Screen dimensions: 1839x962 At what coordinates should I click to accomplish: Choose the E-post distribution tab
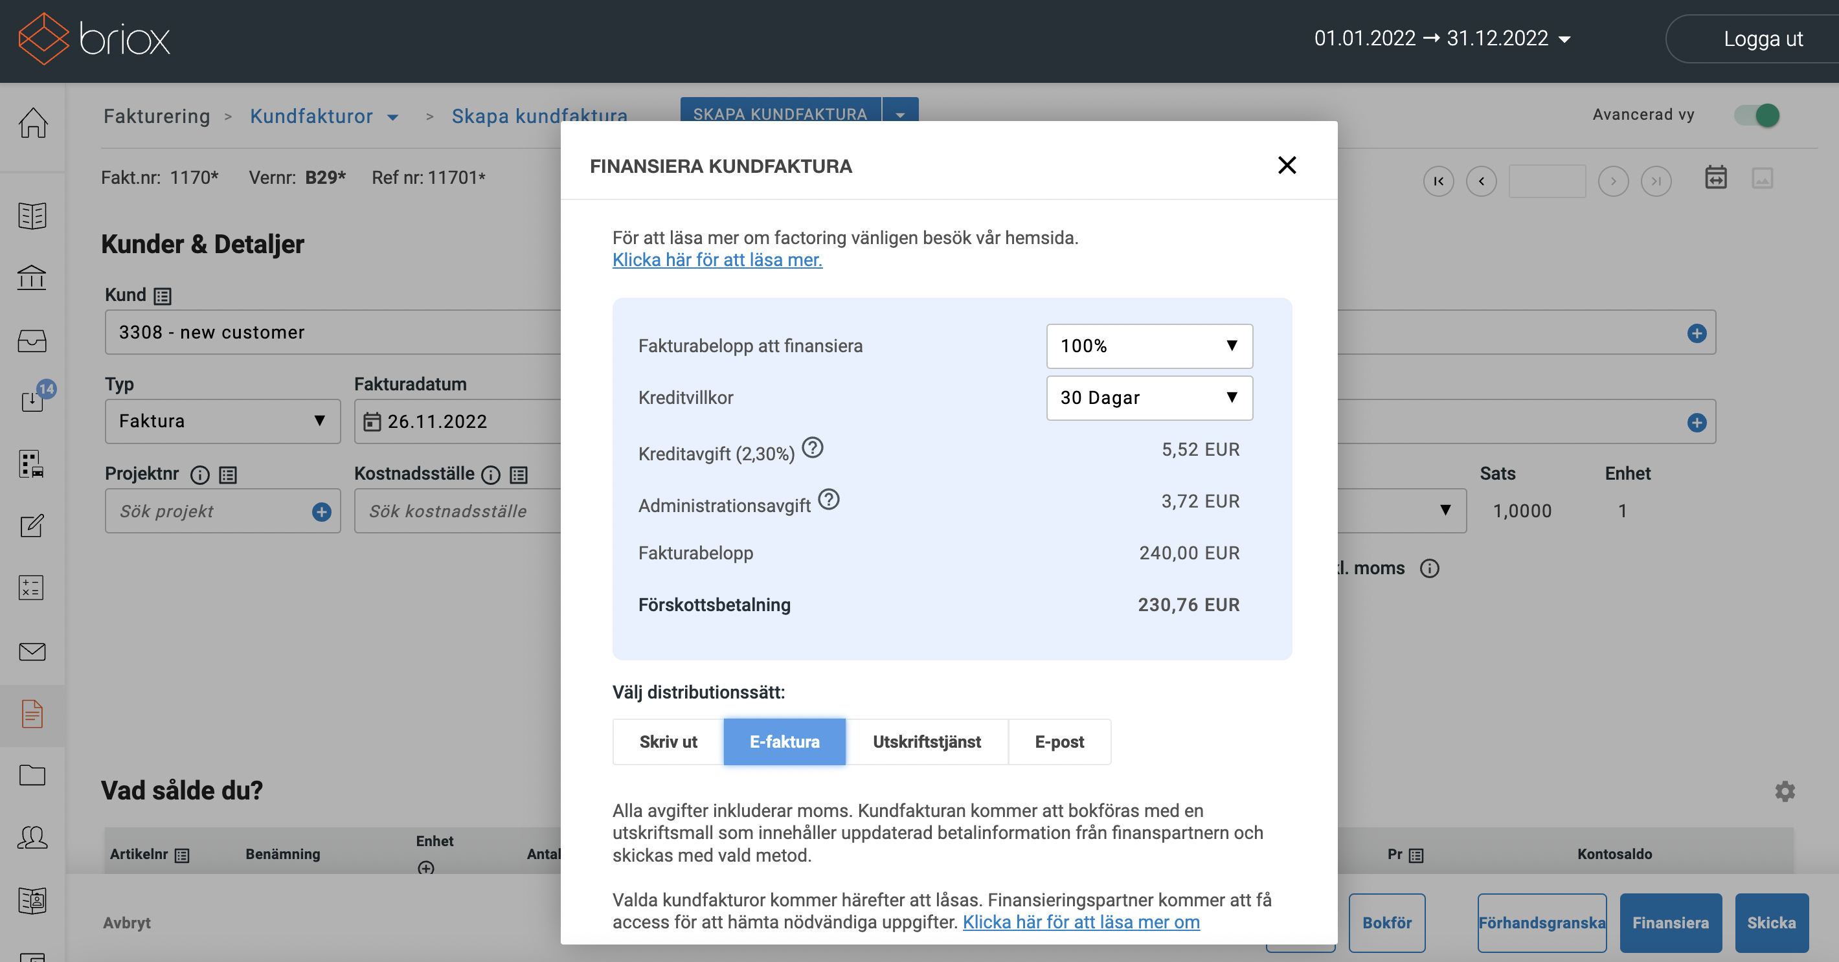[1059, 741]
